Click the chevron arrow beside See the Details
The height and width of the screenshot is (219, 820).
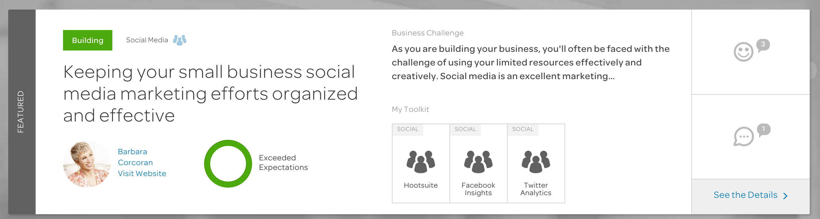785,196
